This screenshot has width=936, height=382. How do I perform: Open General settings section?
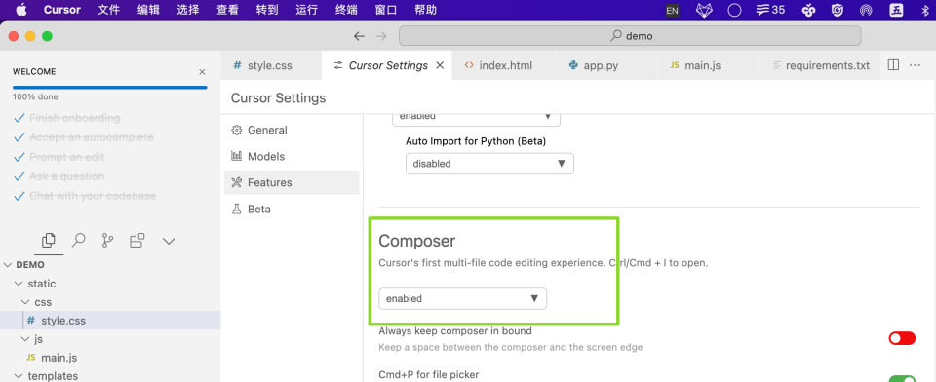pos(292,131)
